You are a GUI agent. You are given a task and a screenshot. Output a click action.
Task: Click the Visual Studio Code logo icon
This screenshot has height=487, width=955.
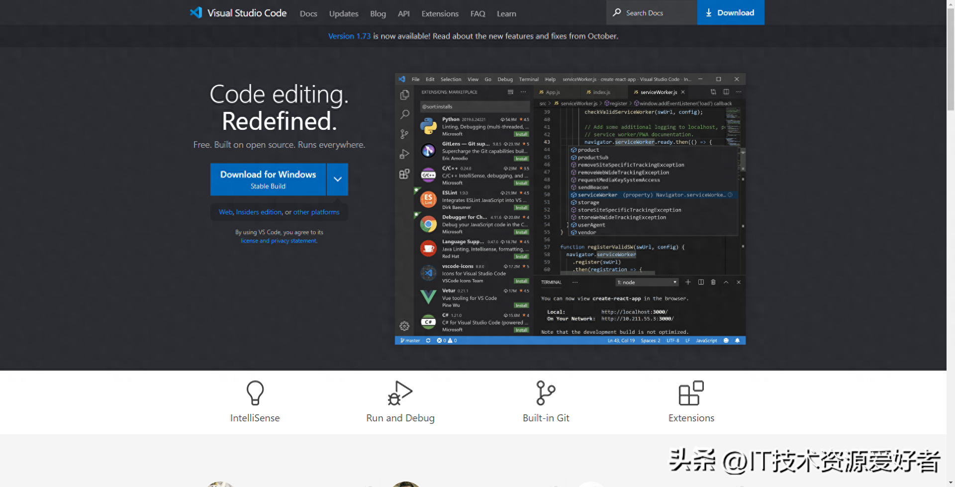tap(196, 13)
